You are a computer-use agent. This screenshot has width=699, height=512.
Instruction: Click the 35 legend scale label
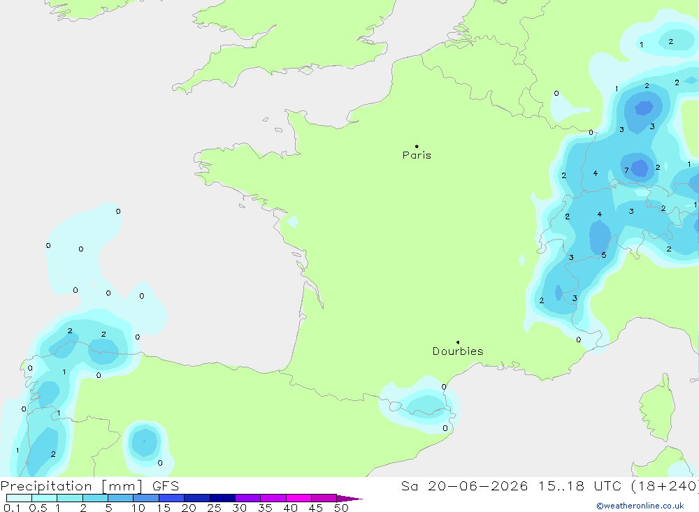[265, 508]
